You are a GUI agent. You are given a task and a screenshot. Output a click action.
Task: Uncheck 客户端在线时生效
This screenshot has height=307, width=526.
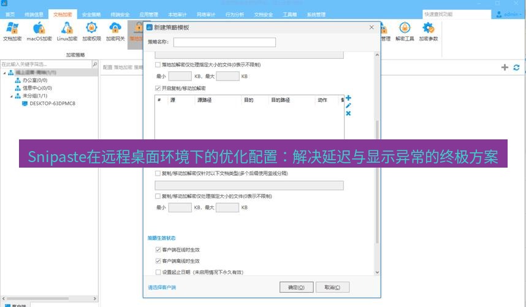(x=158, y=249)
